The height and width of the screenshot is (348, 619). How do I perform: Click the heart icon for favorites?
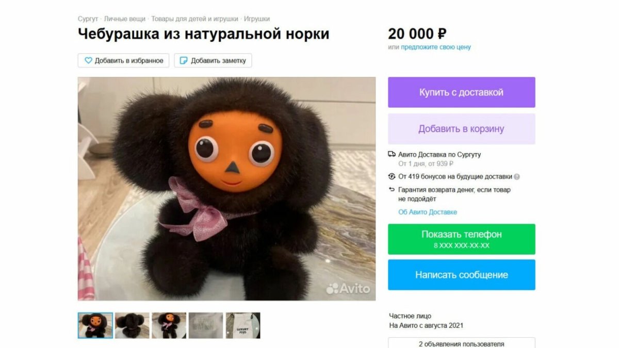tap(88, 60)
